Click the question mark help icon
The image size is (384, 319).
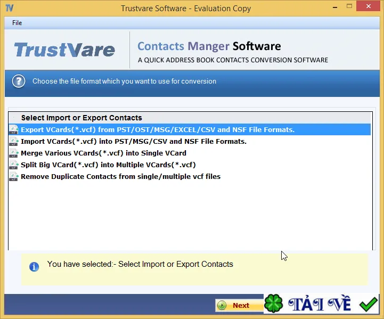[x=19, y=81]
